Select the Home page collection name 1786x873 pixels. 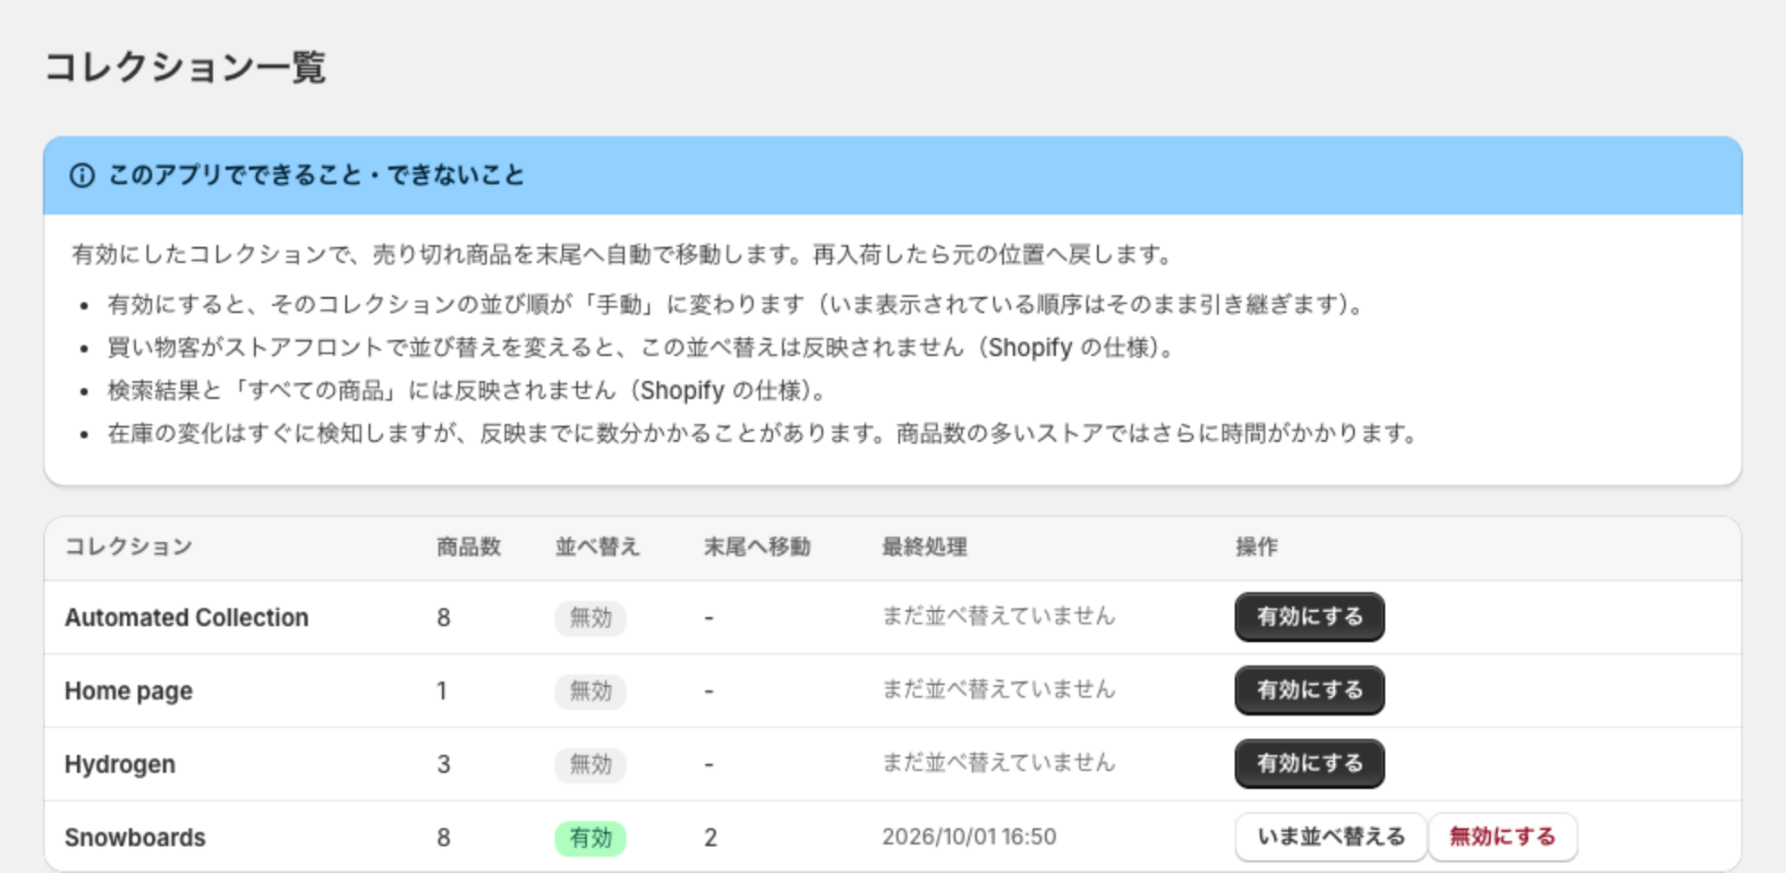128,691
